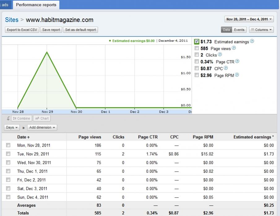Click the 186 page views cell

click(x=98, y=145)
